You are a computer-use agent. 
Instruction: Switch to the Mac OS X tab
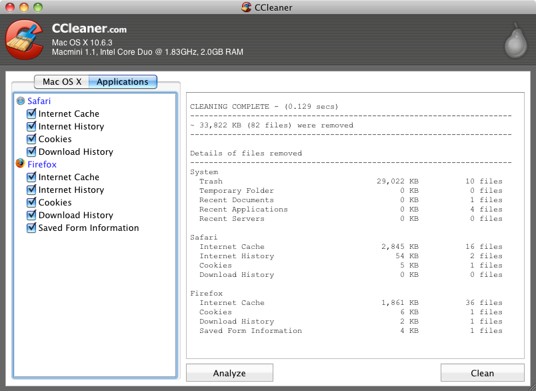(x=62, y=82)
